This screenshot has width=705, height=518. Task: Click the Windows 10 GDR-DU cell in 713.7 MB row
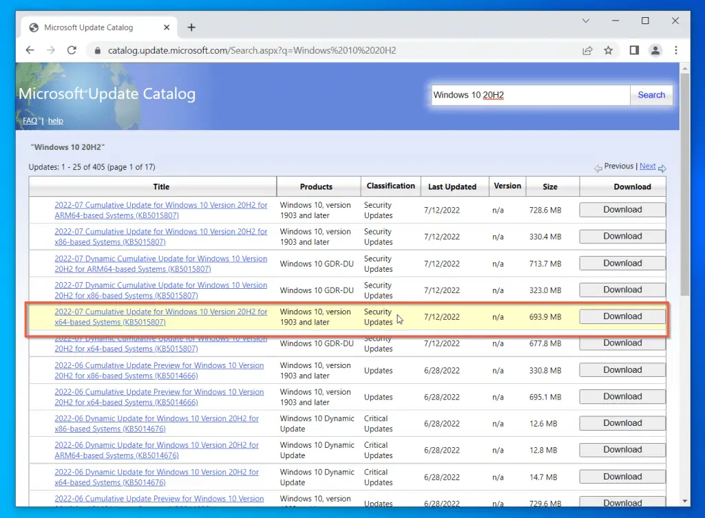tap(317, 263)
